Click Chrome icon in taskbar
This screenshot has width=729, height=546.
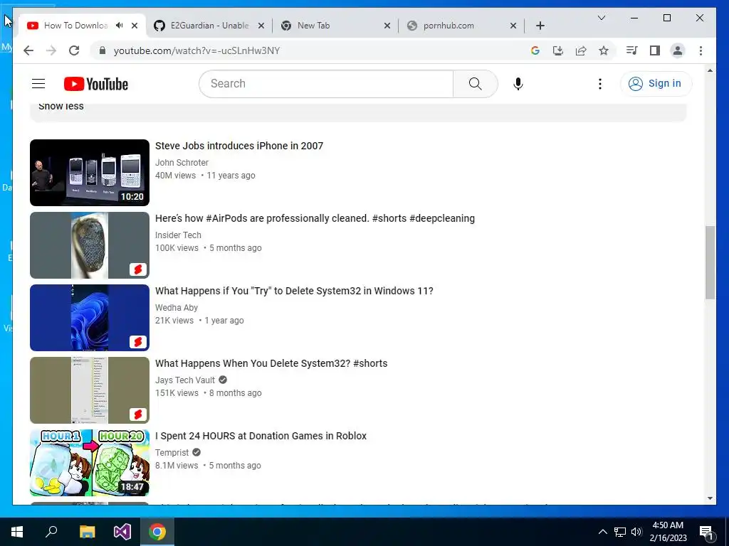[157, 532]
